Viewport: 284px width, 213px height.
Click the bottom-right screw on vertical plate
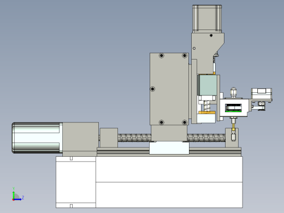(x=185, y=122)
